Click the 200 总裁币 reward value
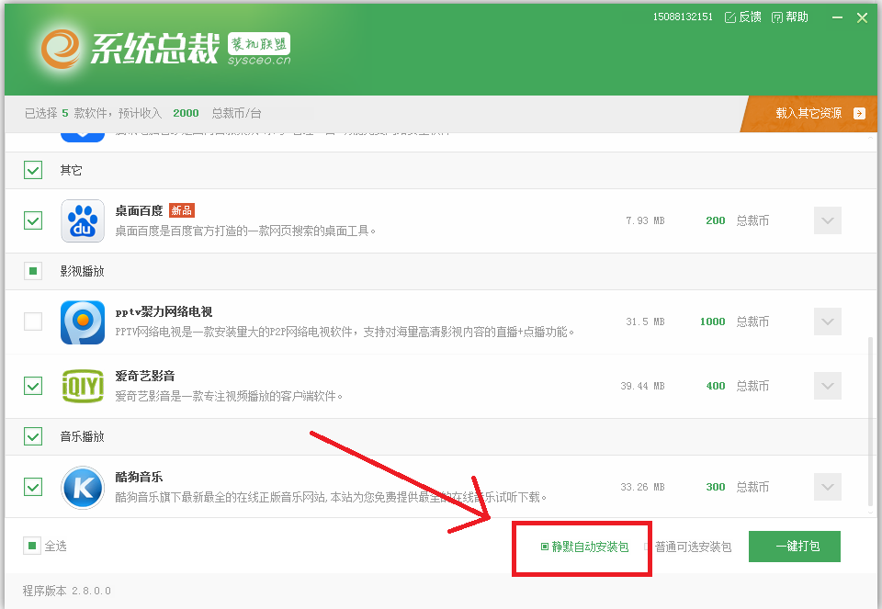This screenshot has height=609, width=882. (x=738, y=220)
